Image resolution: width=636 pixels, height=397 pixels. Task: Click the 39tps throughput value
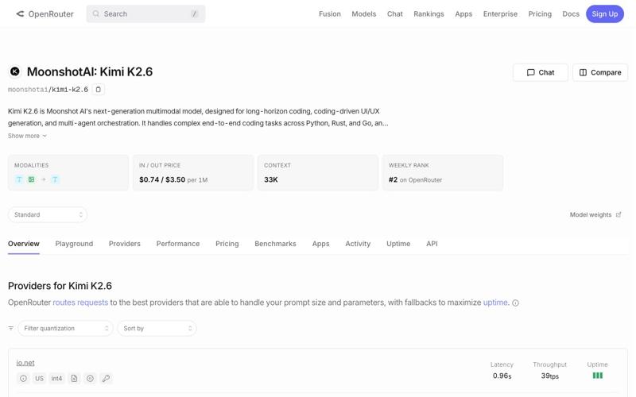coord(549,376)
